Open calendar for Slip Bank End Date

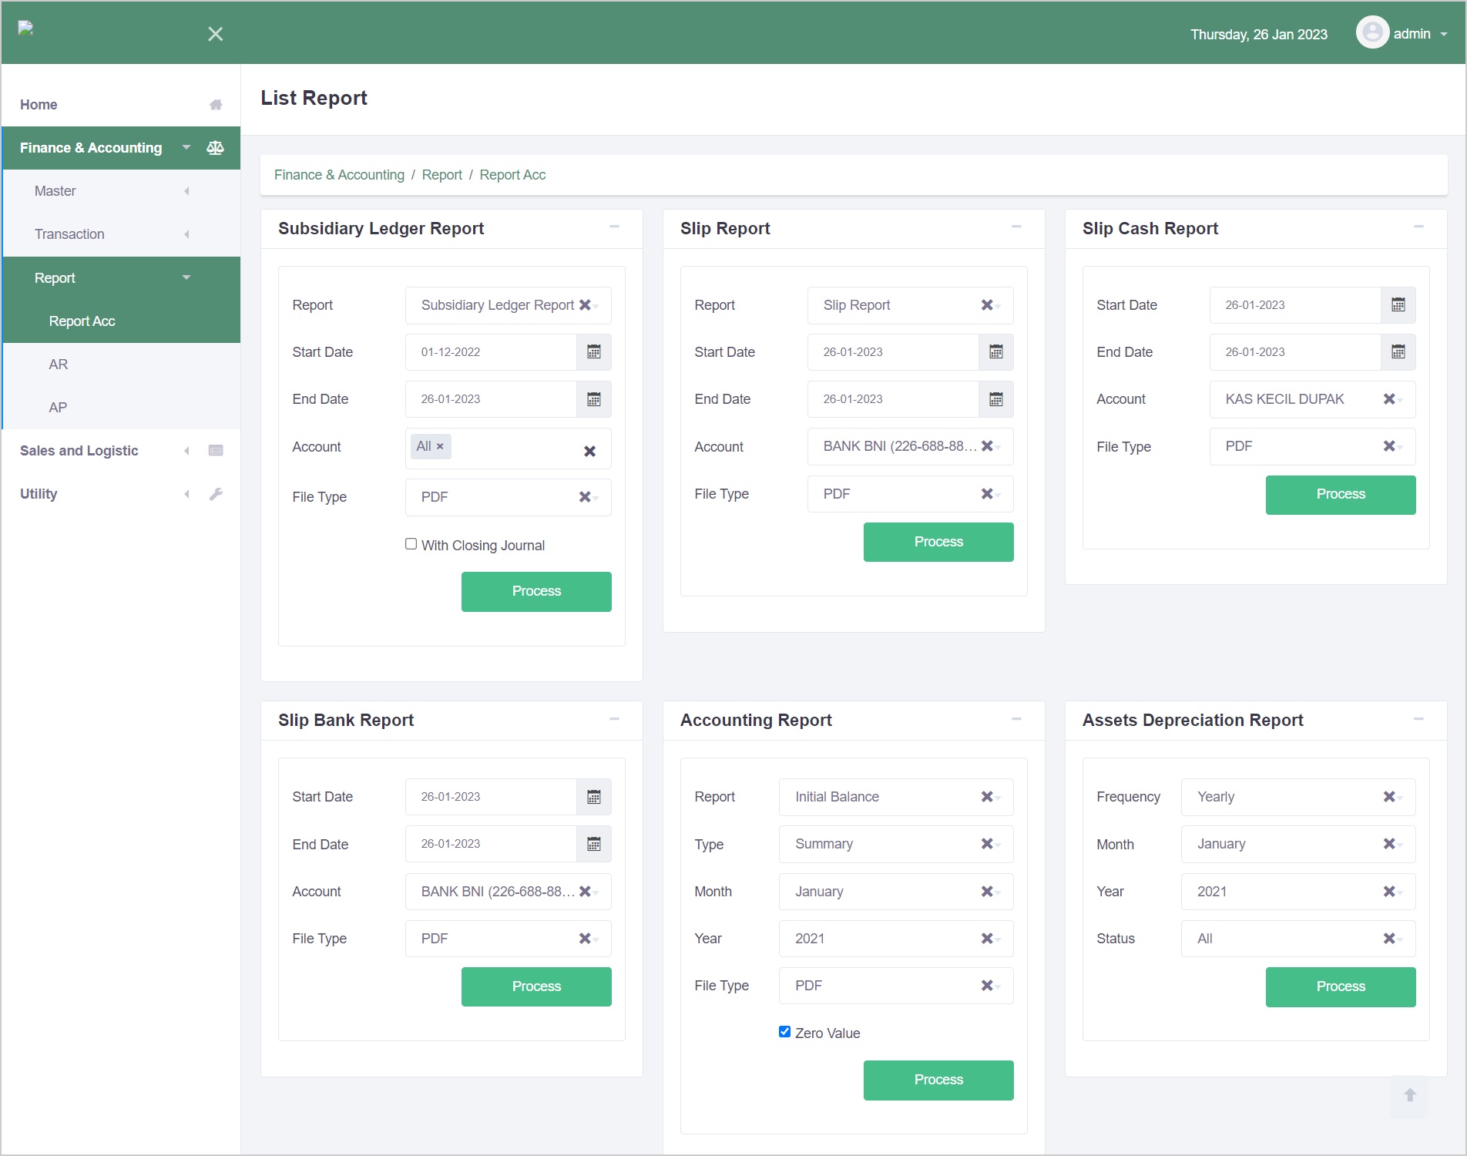(x=593, y=845)
